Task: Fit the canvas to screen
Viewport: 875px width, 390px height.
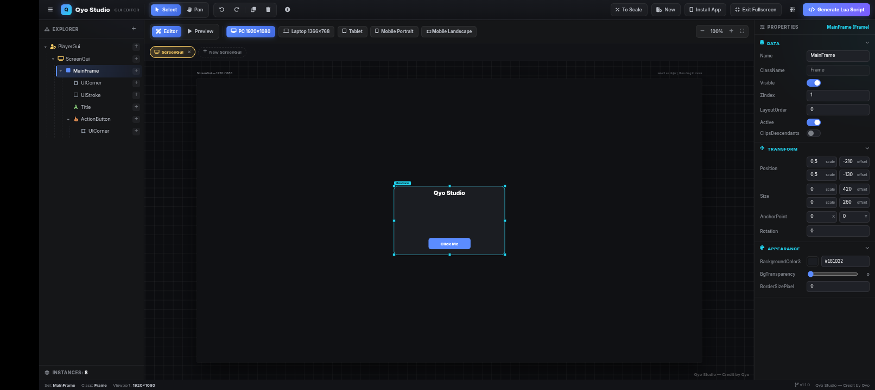Action: pyautogui.click(x=742, y=31)
